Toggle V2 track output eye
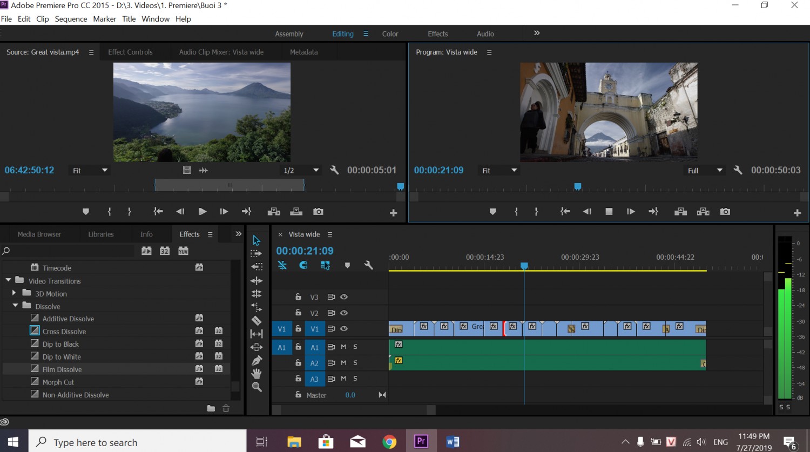810x452 pixels. tap(344, 313)
